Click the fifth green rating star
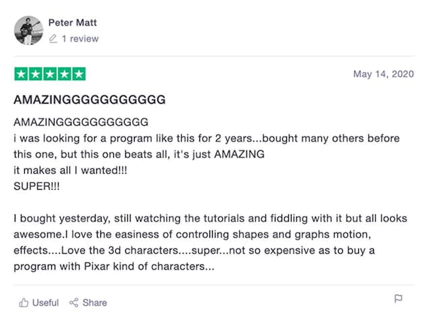 tap(78, 74)
